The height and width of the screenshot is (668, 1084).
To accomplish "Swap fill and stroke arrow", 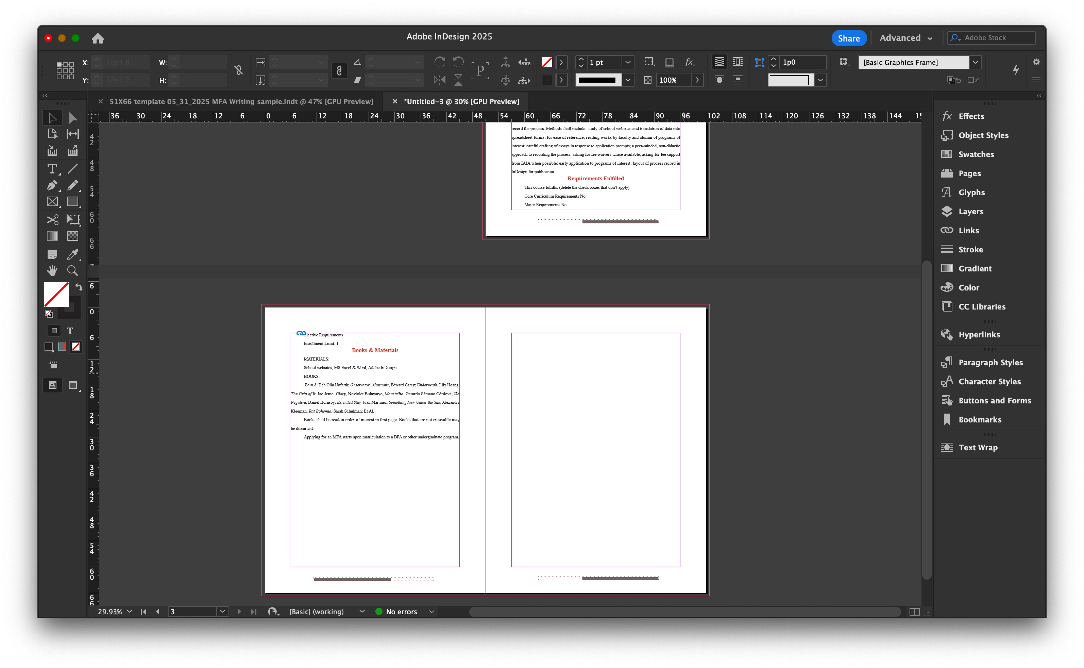I will point(79,287).
